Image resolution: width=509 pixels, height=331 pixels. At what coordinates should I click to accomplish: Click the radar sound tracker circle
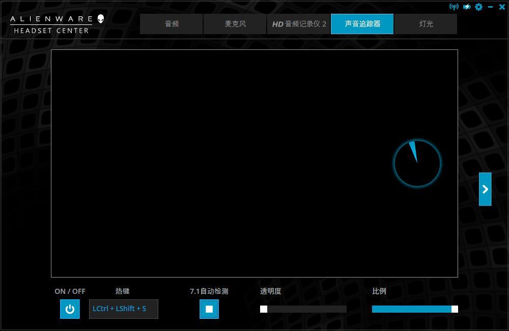pos(417,162)
